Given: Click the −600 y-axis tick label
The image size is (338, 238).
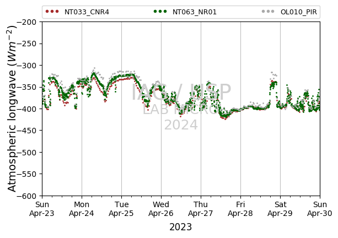Looking at the screenshot, I should point(29,196).
